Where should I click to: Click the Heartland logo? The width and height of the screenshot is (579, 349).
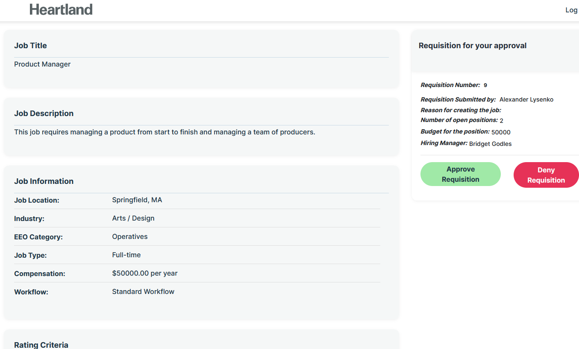pyautogui.click(x=61, y=9)
